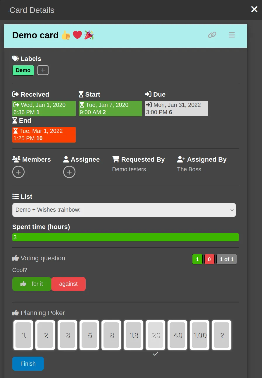Click the green Spent time bar
Image resolution: width=262 pixels, height=378 pixels.
(125, 237)
